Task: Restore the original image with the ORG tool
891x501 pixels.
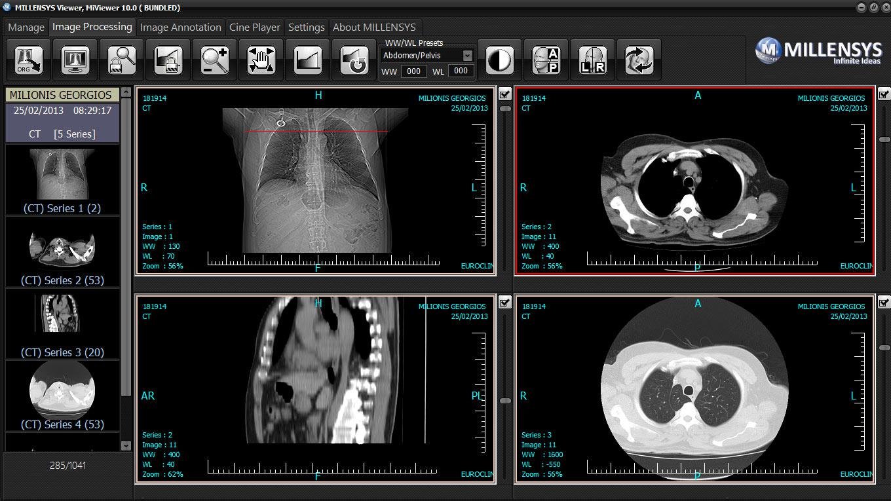Action: click(x=29, y=60)
